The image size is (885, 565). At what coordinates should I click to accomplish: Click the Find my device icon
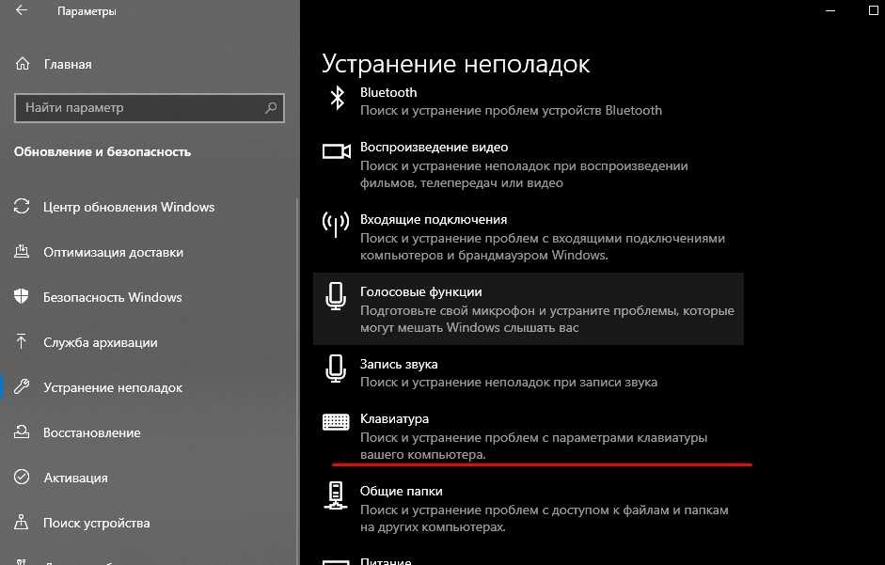coord(22,522)
